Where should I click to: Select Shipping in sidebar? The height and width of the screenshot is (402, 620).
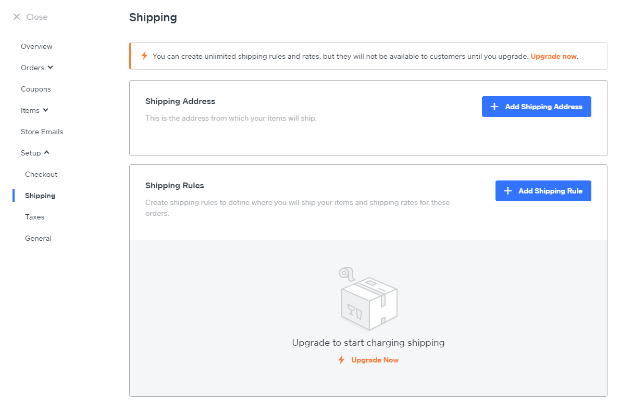pos(40,196)
